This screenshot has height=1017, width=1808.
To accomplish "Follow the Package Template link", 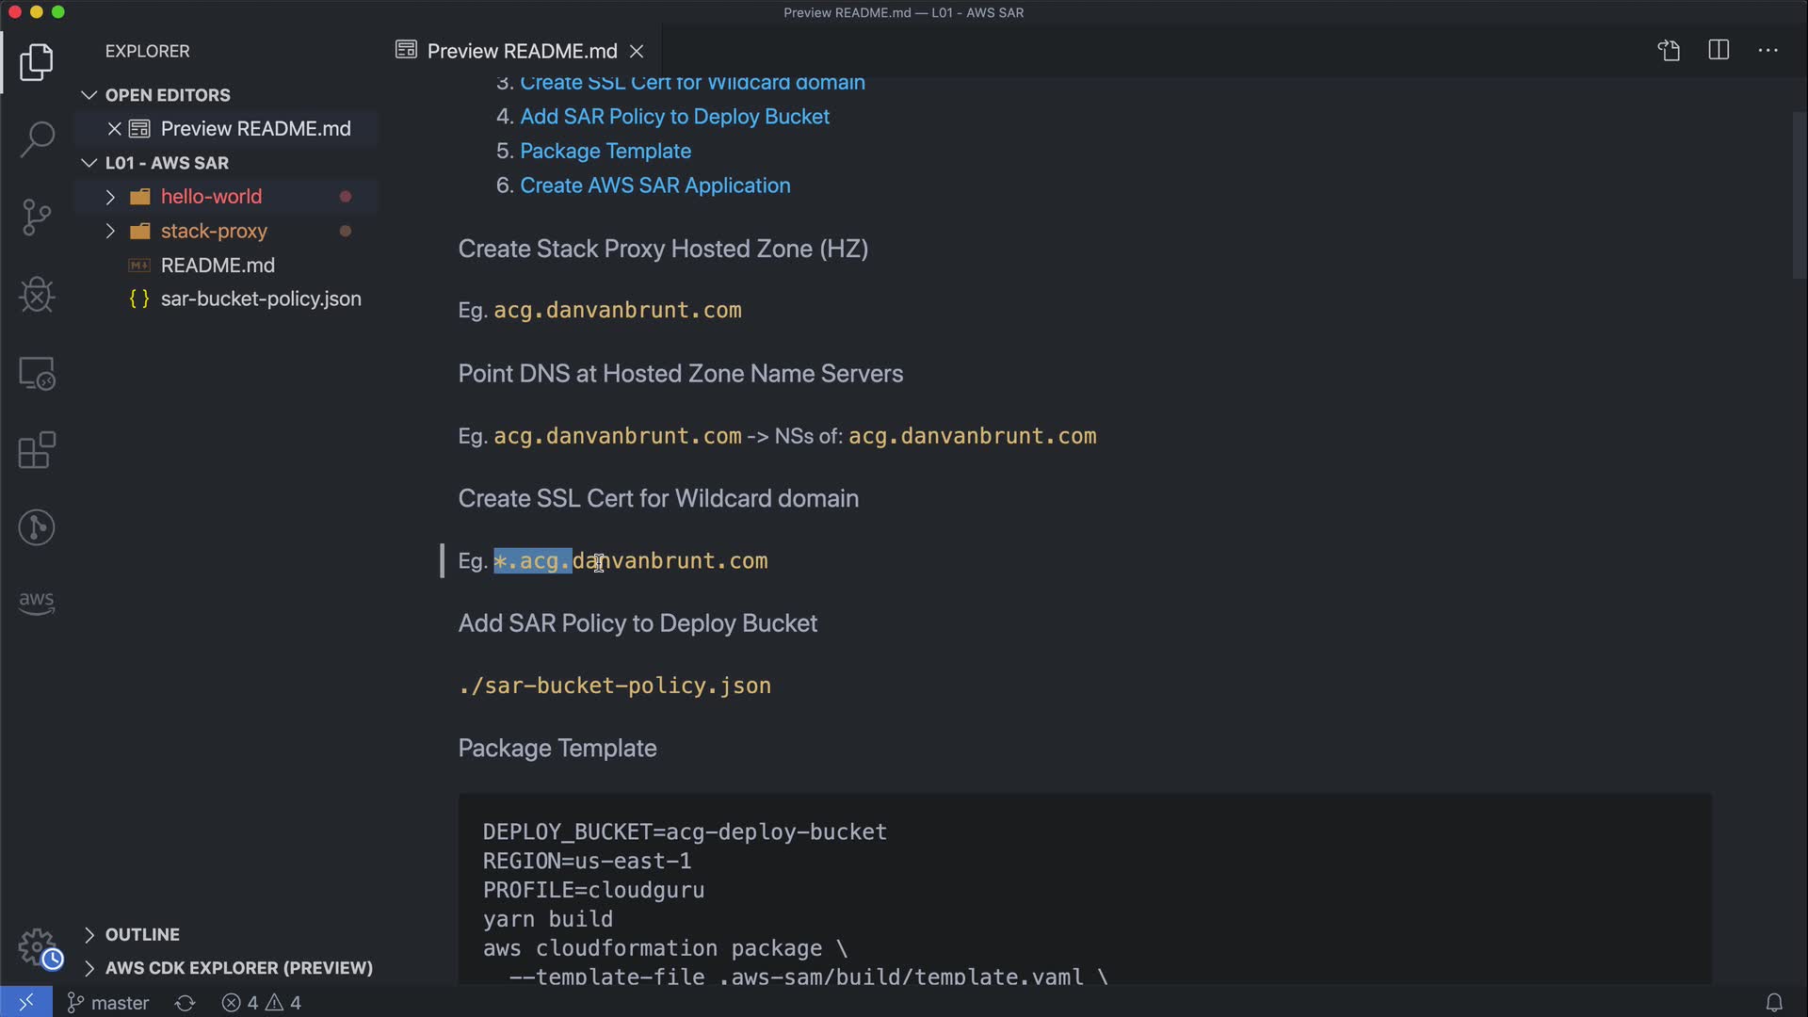I will point(605,151).
